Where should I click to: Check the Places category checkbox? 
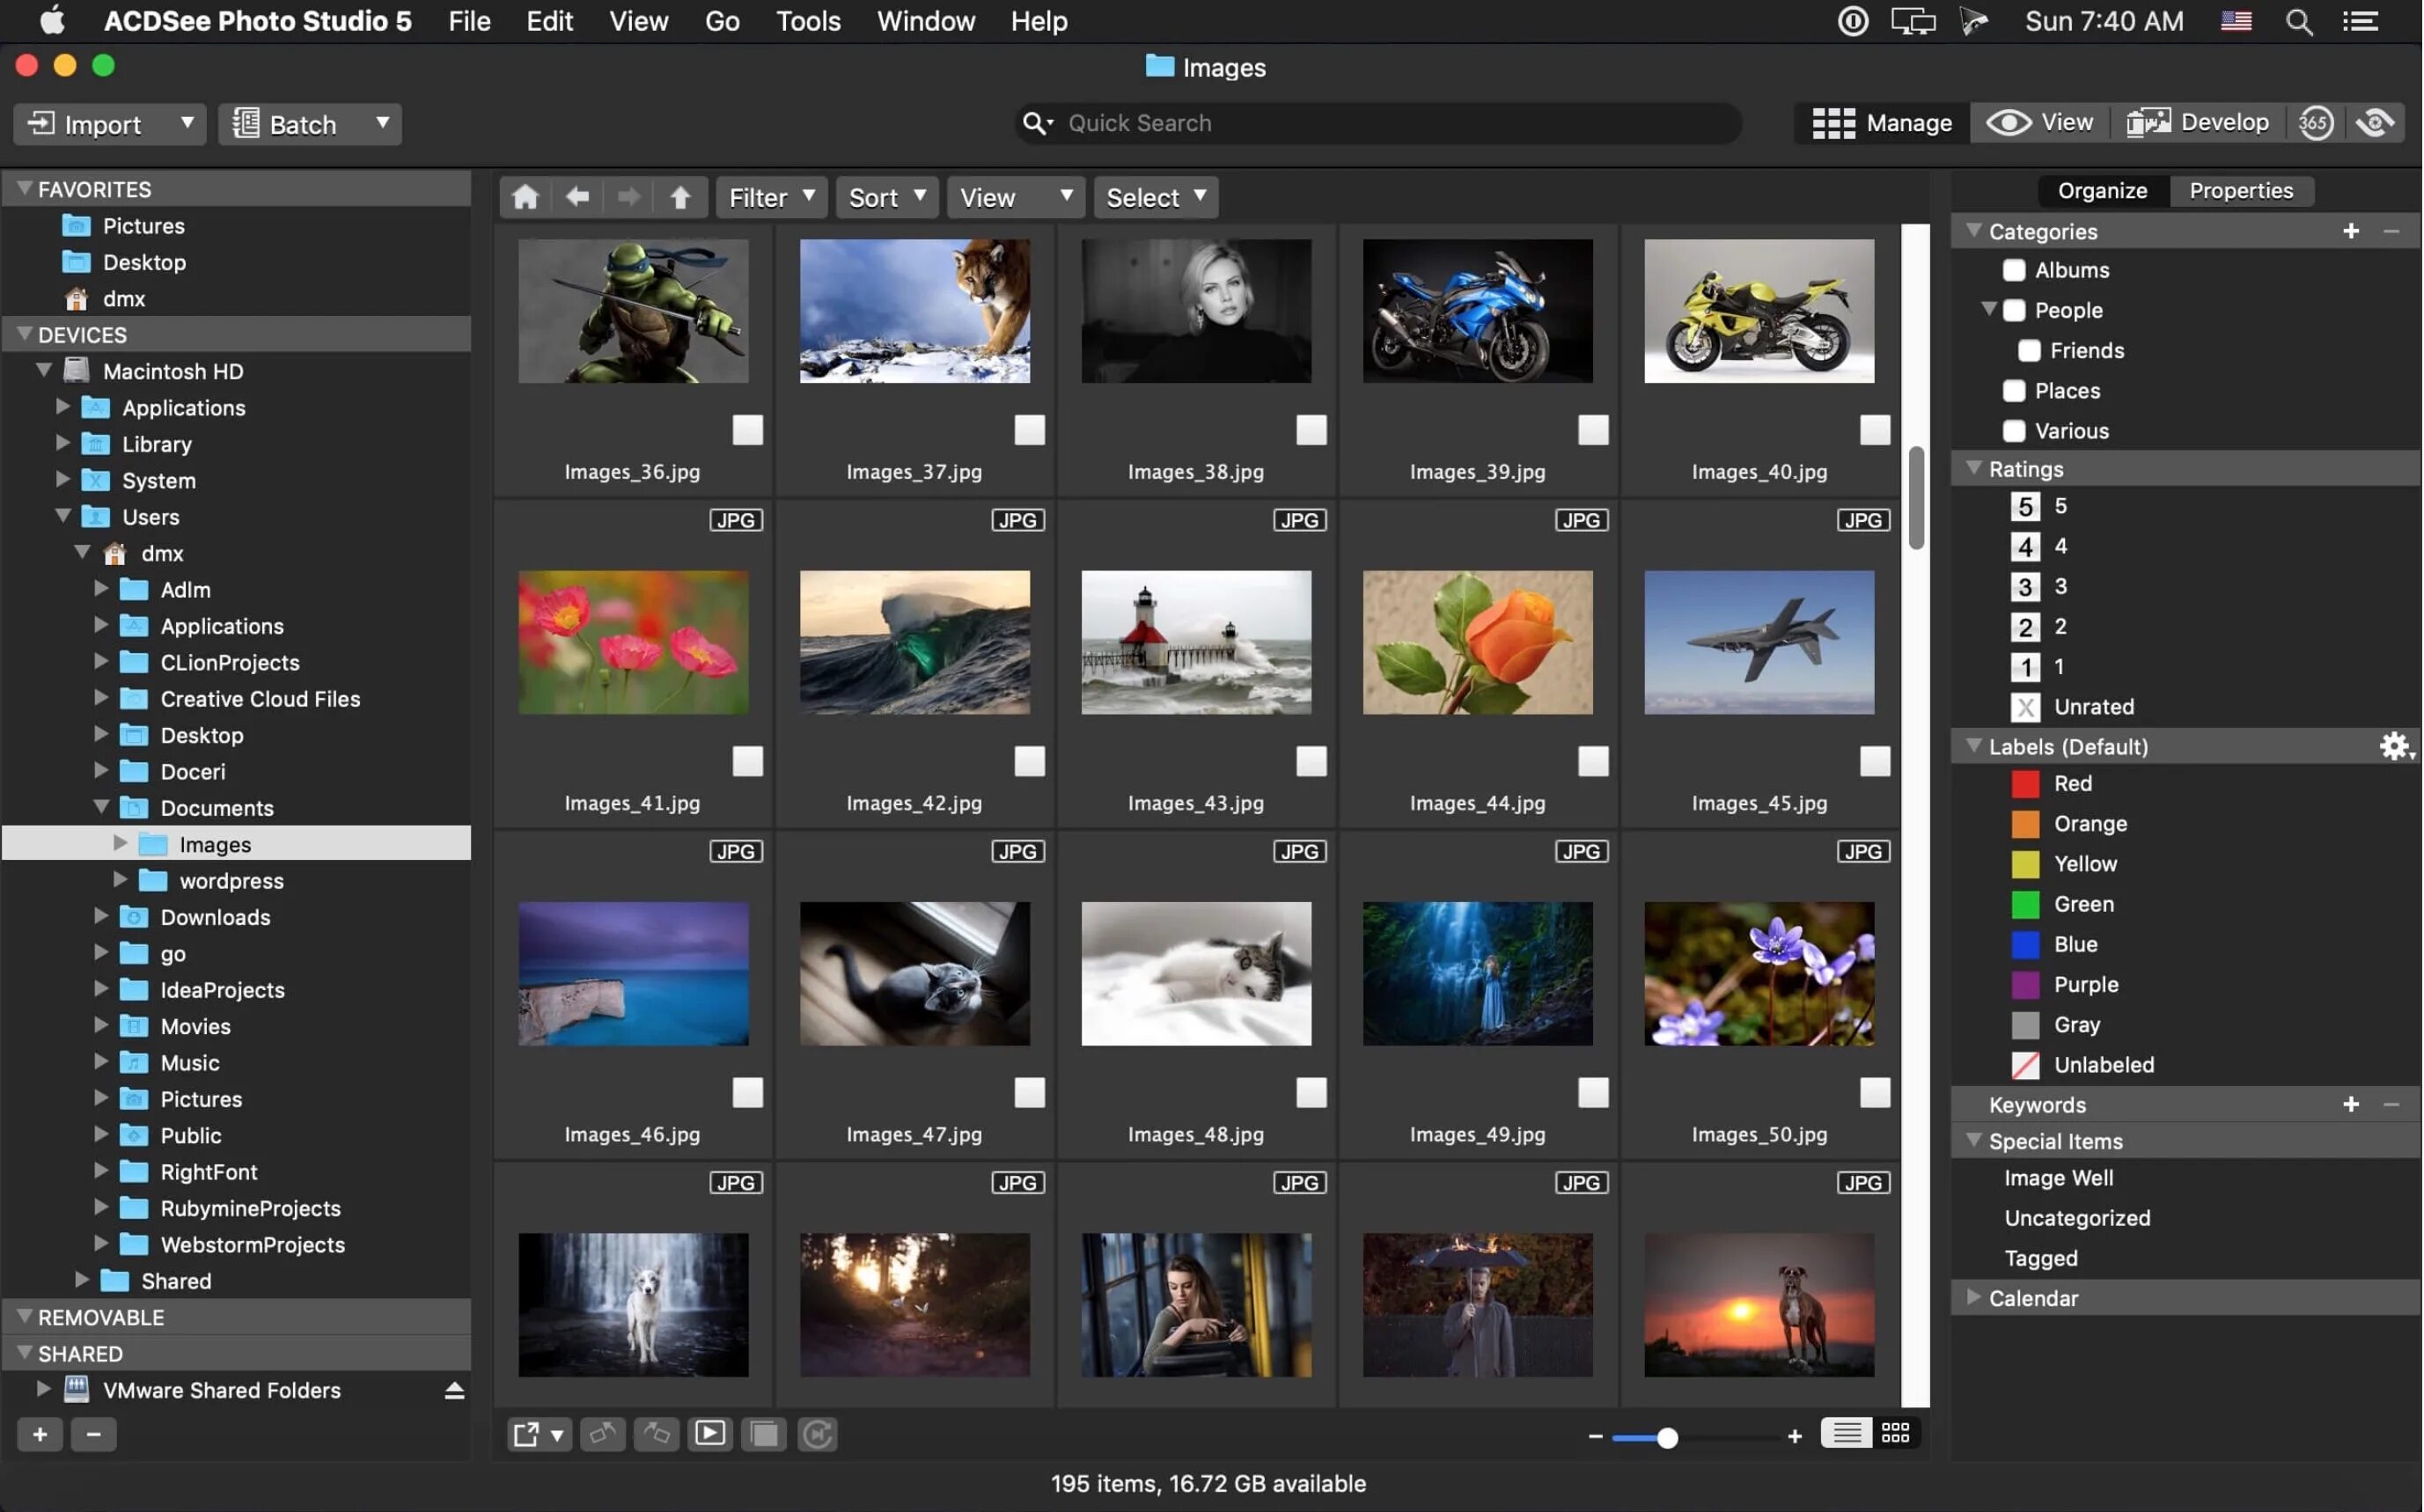pos(2014,391)
